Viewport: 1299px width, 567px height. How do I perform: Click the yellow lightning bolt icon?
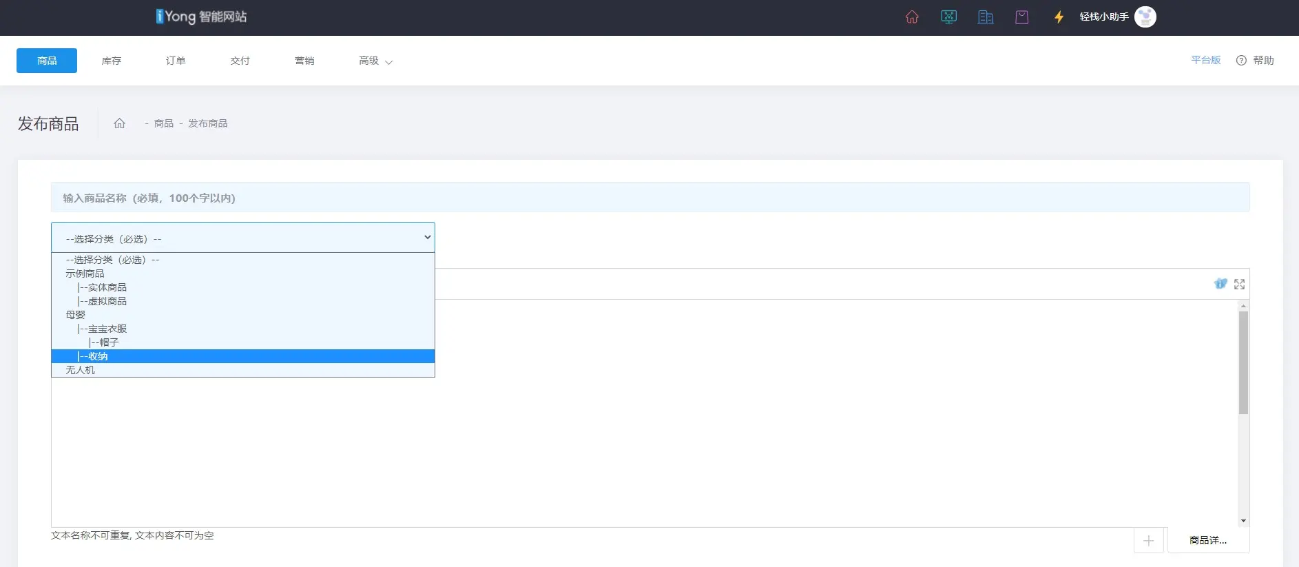[1059, 17]
